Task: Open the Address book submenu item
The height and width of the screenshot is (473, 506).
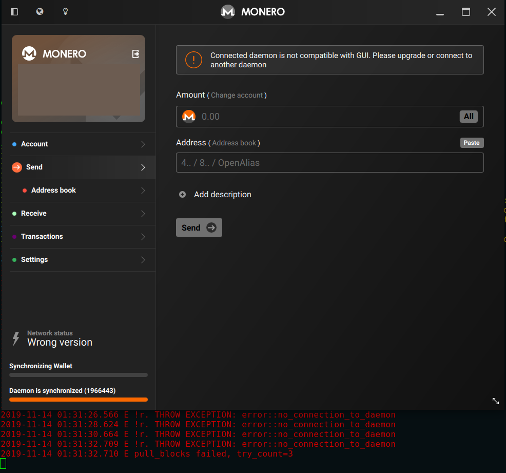Action: coord(83,191)
